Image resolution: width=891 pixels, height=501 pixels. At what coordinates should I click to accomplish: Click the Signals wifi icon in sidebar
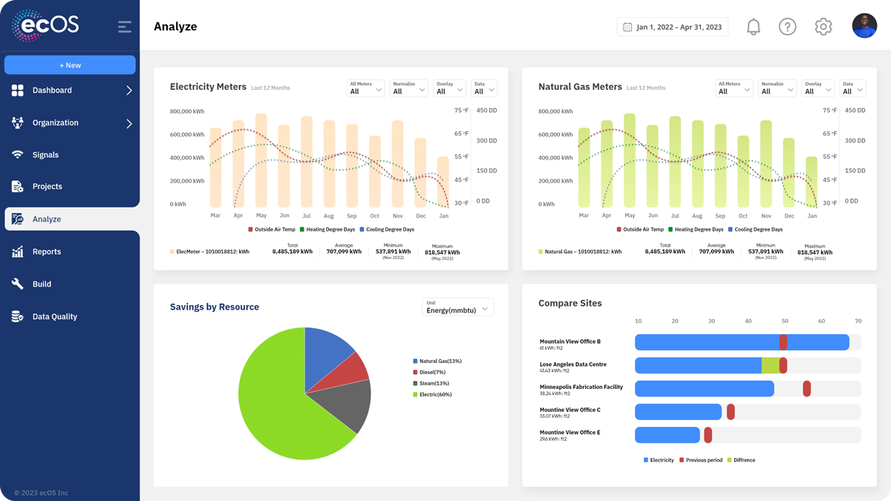pyautogui.click(x=18, y=154)
